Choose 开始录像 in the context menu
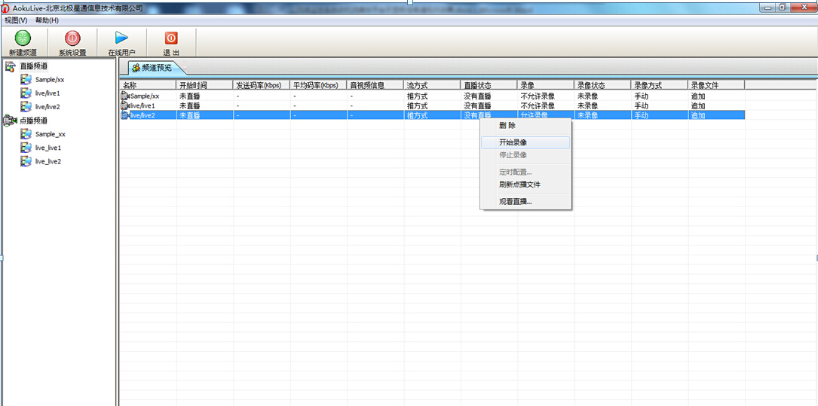This screenshot has height=406, width=818. pos(513,142)
